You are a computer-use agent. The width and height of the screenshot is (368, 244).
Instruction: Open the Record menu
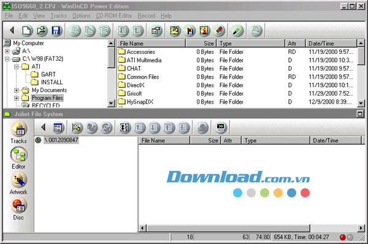pyautogui.click(x=147, y=16)
